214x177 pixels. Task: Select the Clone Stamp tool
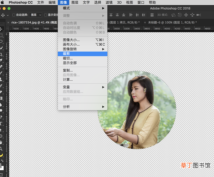coord(1,79)
